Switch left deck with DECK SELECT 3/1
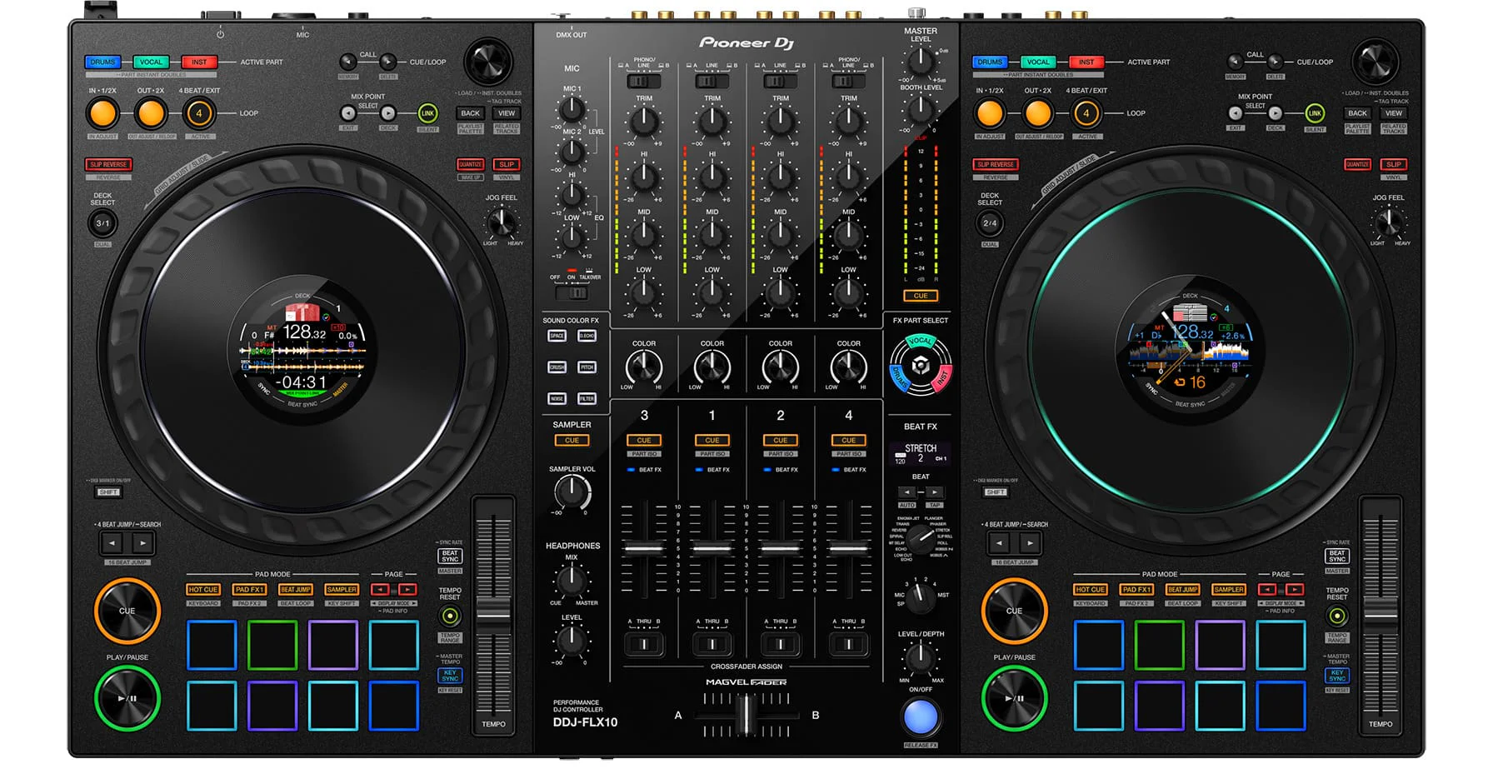Viewport: 1493px width, 769px height. click(x=102, y=223)
